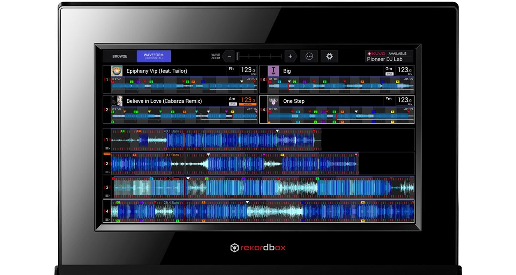
Task: Toggle orange MASTER on deck 2
Action: 248,104
